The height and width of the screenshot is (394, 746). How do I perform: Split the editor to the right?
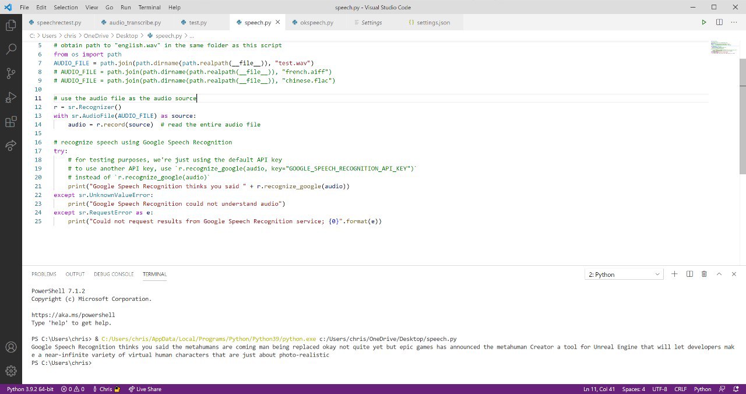click(x=719, y=22)
